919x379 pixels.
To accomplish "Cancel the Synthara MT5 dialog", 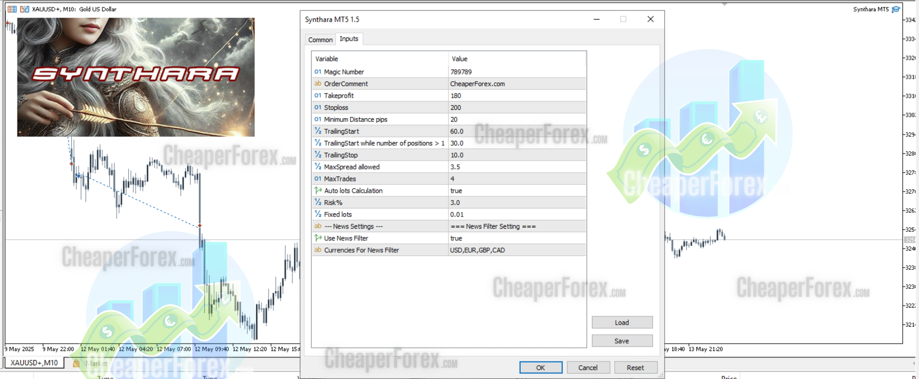I will tap(588, 367).
